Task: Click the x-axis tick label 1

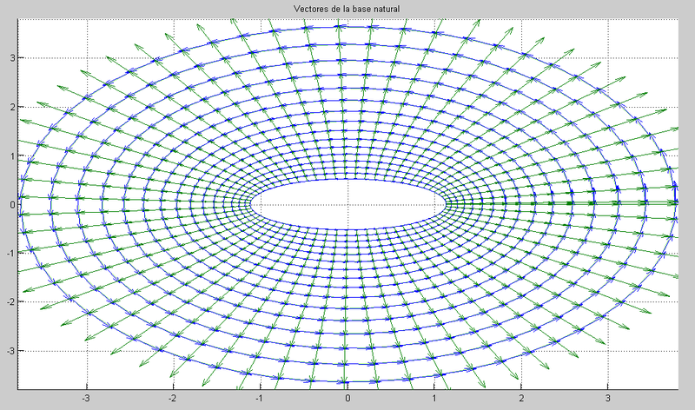Action: 434,398
